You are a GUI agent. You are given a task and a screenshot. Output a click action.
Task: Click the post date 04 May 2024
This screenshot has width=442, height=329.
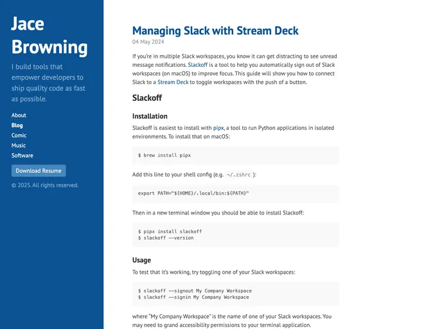pyautogui.click(x=148, y=42)
